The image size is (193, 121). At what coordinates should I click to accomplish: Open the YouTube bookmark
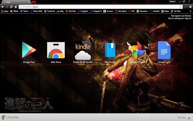point(71,11)
